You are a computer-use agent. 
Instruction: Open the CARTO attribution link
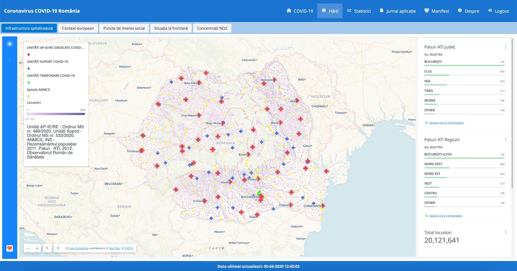point(129,248)
